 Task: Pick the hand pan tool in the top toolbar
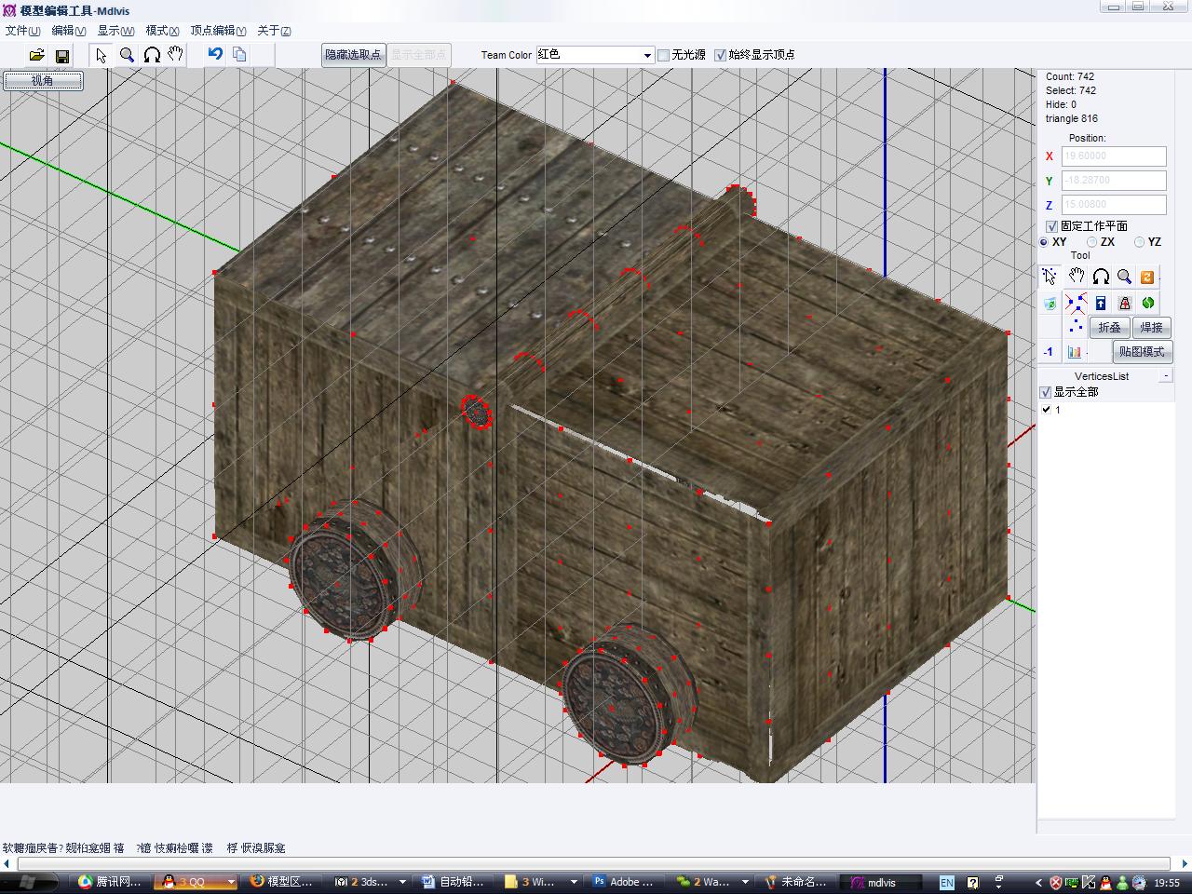click(x=175, y=55)
